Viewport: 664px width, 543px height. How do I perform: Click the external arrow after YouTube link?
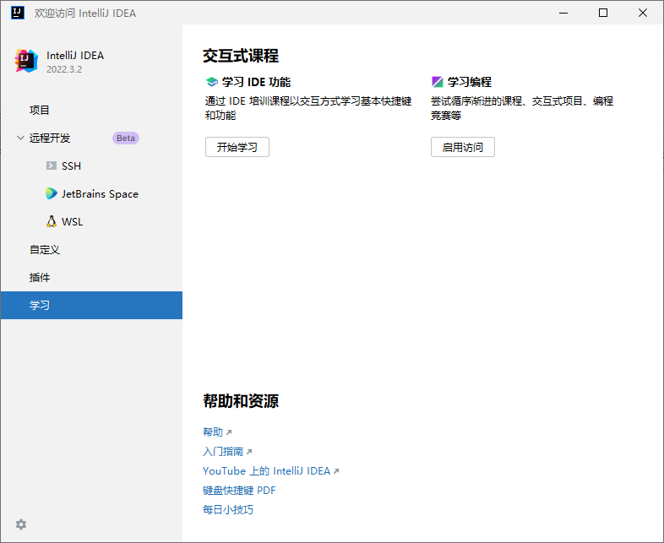pos(336,471)
